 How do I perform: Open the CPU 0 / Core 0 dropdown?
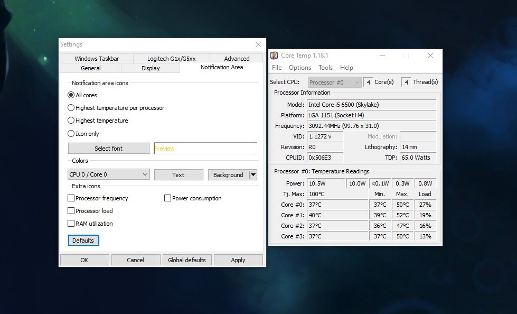[108, 174]
